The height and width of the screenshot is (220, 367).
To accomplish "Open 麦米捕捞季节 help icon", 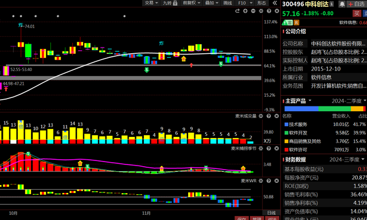I will tap(269, 148).
